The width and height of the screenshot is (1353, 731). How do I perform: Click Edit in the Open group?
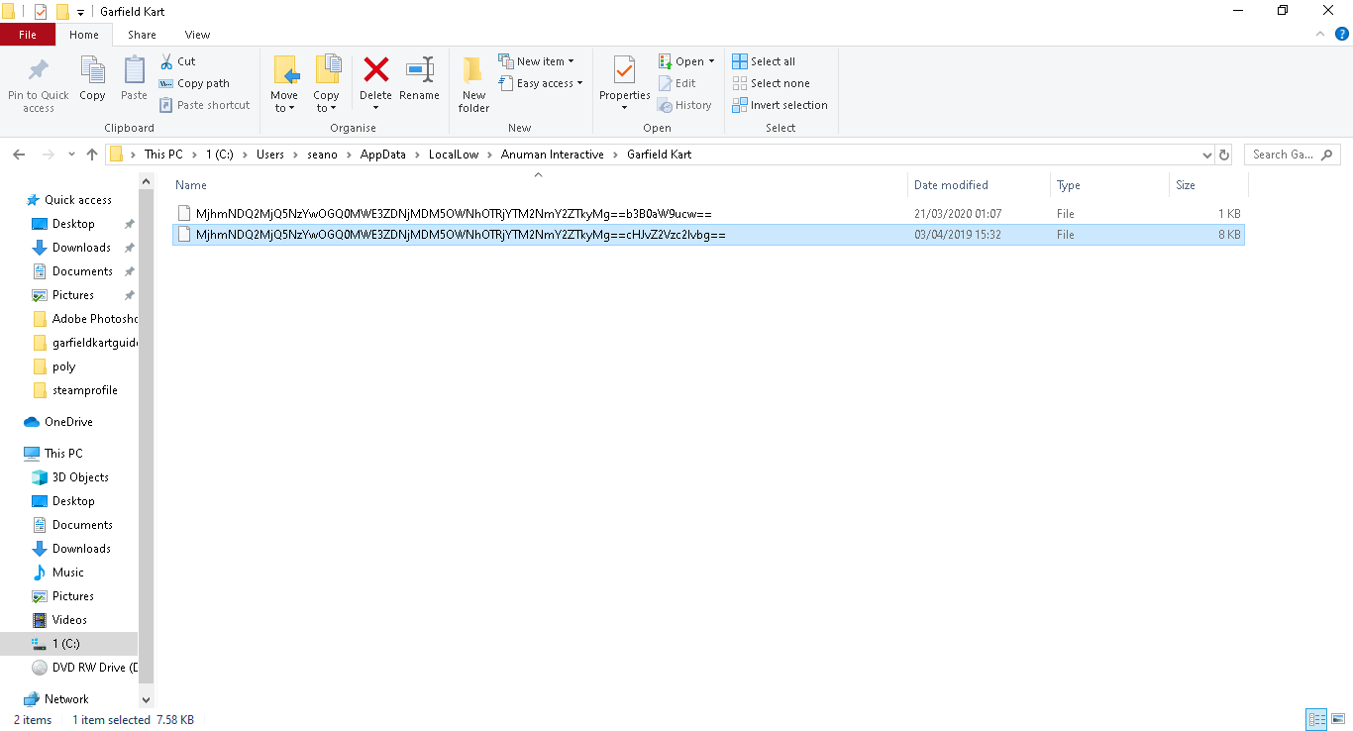tap(676, 83)
